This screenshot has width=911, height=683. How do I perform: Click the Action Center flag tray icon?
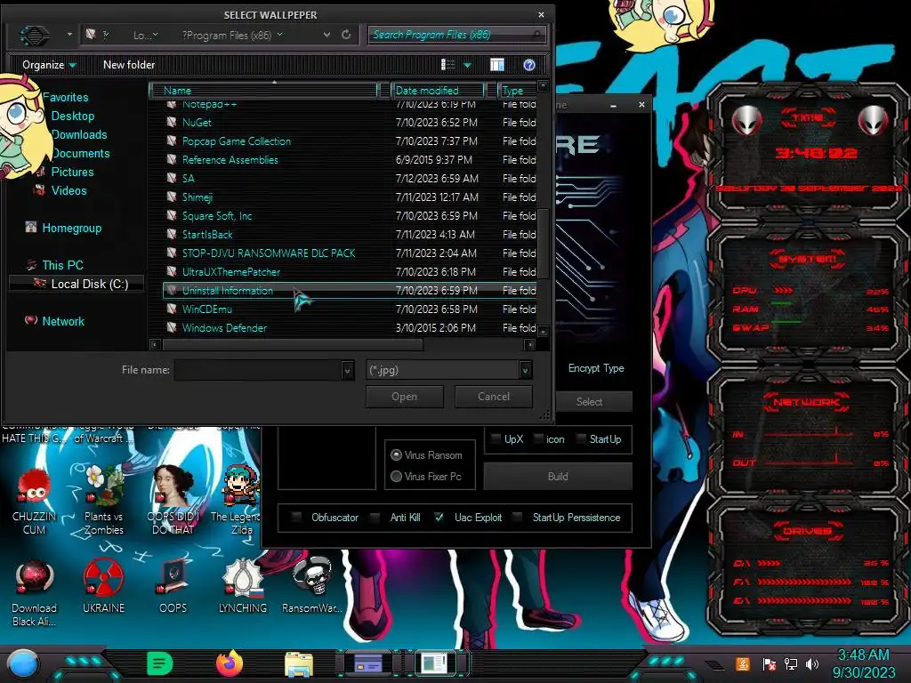click(770, 663)
